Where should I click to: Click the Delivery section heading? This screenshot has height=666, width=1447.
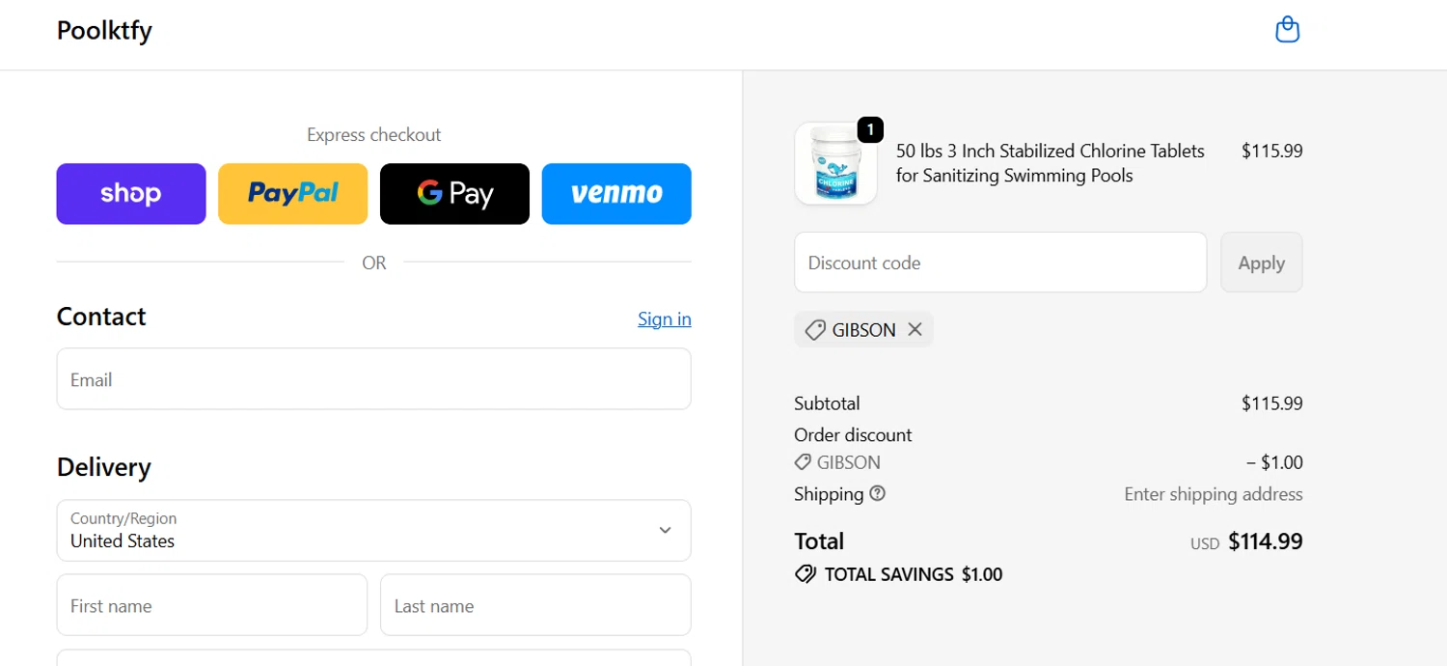click(x=104, y=467)
